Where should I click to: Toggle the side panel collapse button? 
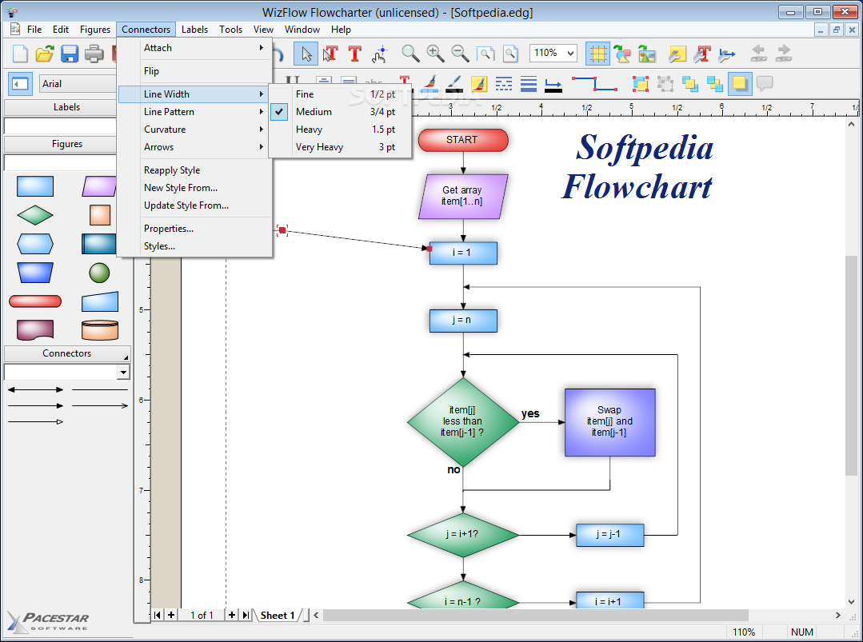point(20,84)
